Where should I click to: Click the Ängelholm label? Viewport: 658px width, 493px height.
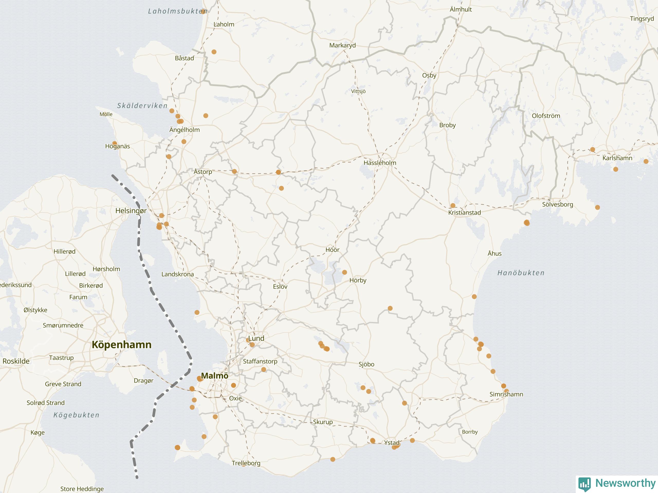pos(185,130)
